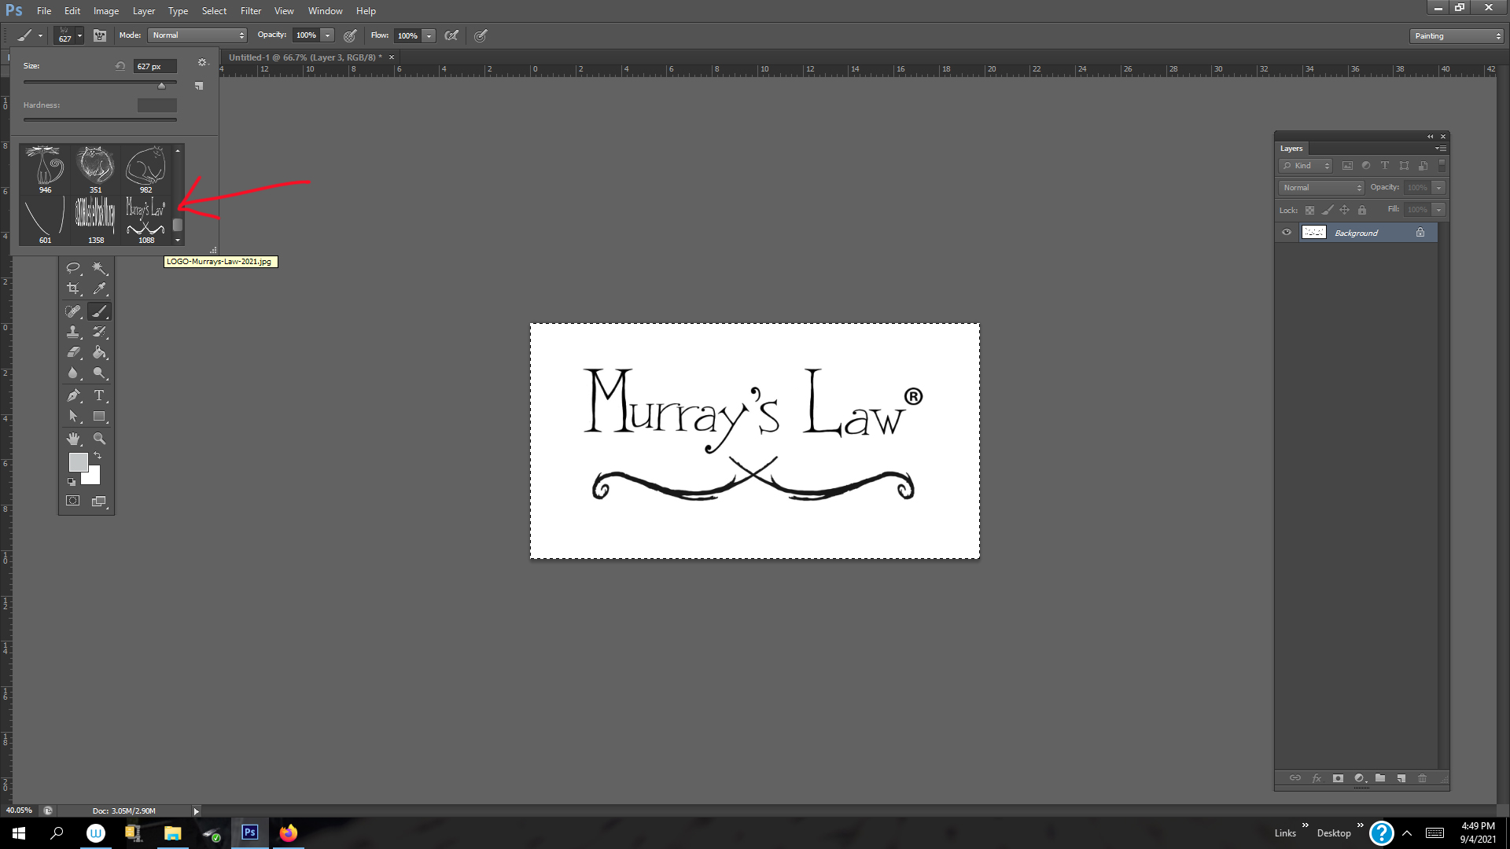The width and height of the screenshot is (1510, 849).
Task: Select the Zoom tool
Action: click(x=100, y=439)
